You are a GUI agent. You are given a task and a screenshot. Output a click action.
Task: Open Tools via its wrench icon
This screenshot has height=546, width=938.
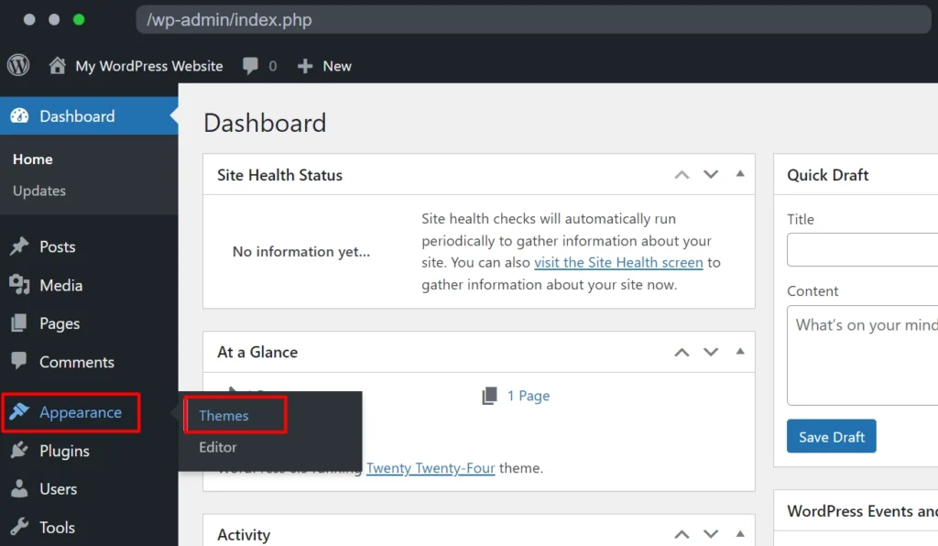(x=20, y=527)
